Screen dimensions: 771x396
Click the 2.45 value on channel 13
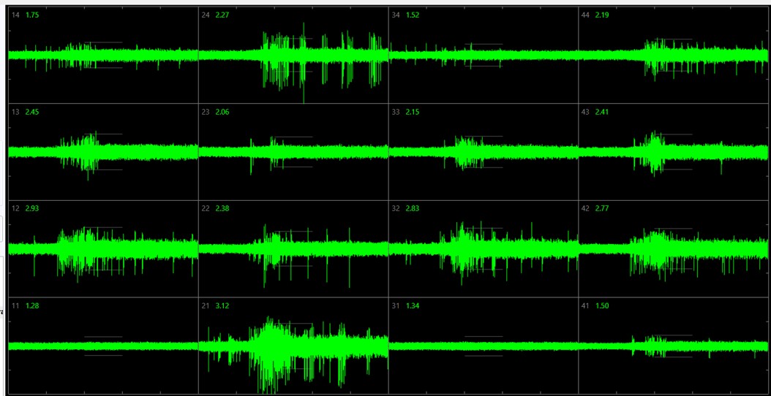pyautogui.click(x=32, y=112)
